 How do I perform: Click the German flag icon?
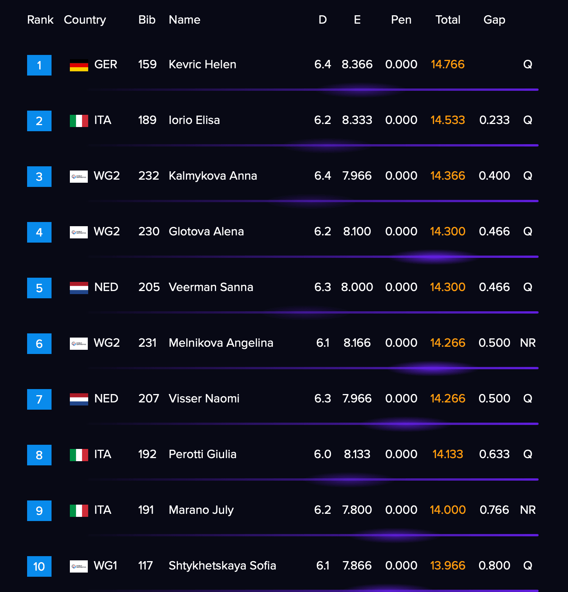(x=79, y=65)
